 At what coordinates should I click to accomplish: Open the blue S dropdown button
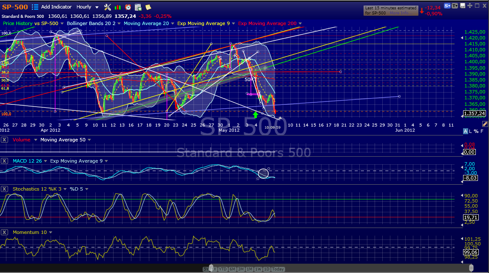tap(447, 6)
